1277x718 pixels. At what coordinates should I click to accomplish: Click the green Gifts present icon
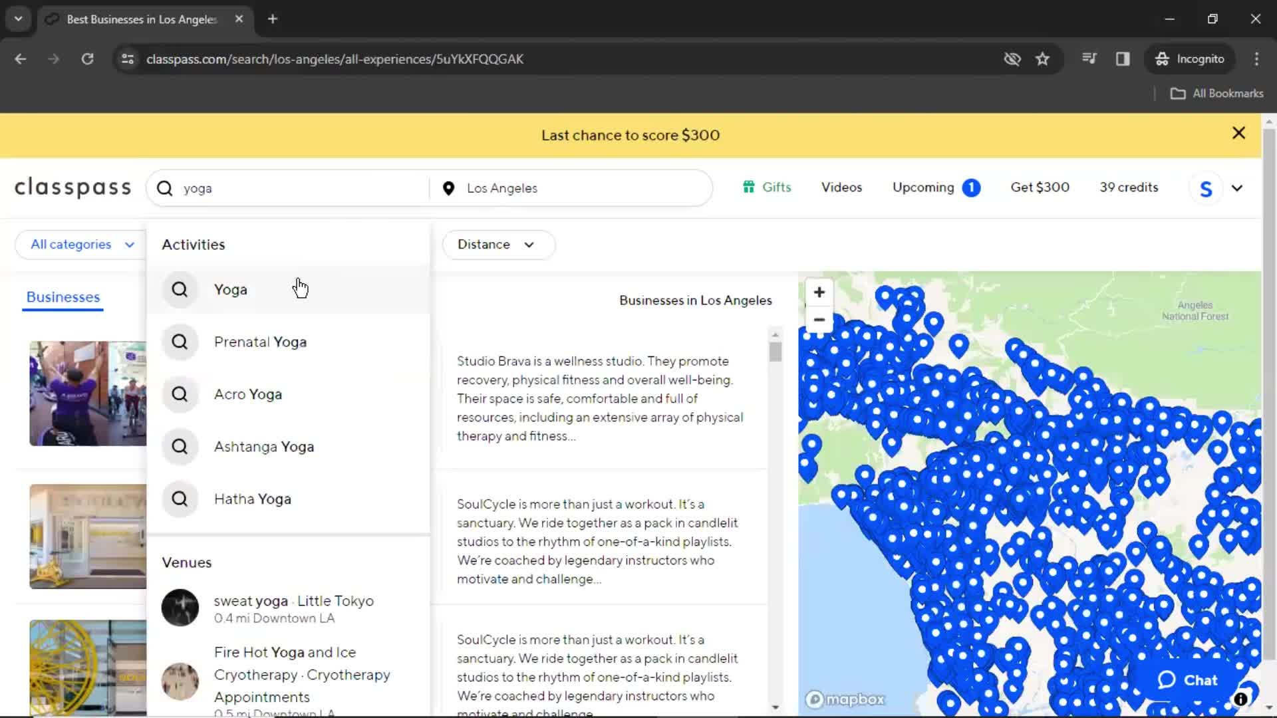point(749,187)
